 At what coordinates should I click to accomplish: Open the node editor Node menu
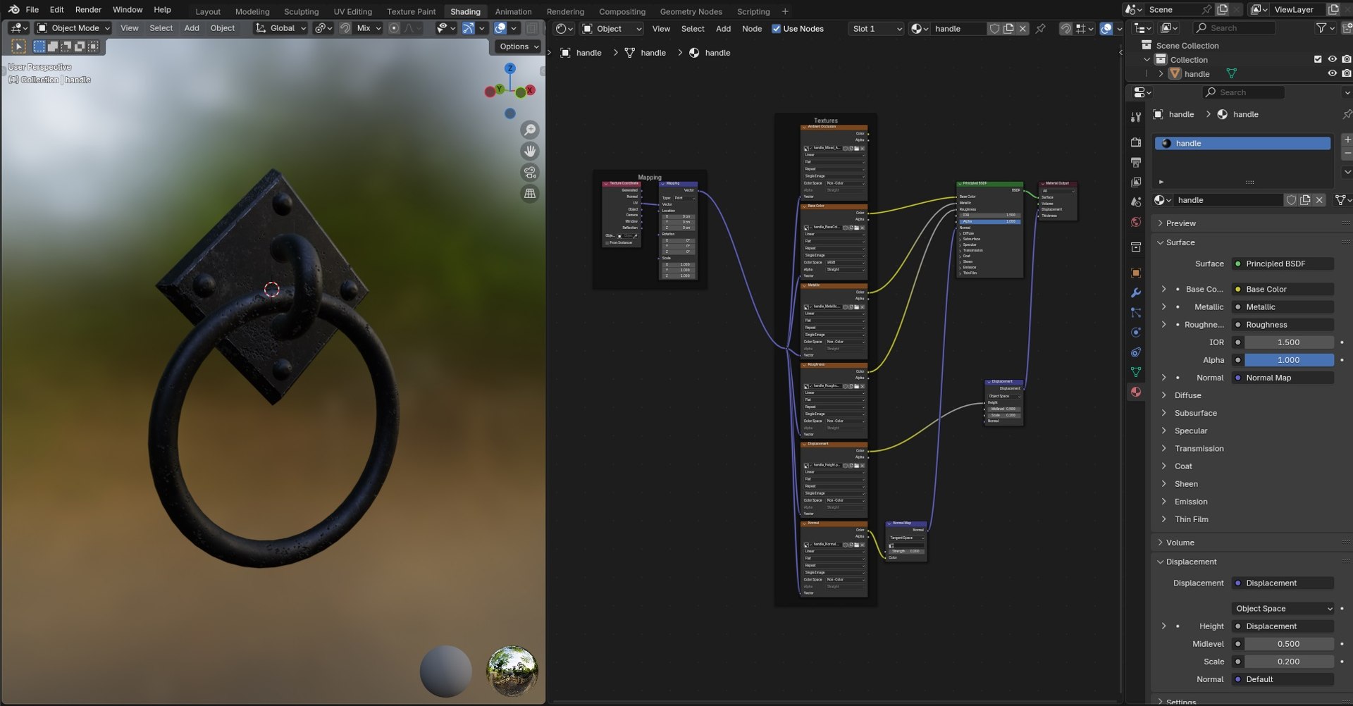coord(752,29)
